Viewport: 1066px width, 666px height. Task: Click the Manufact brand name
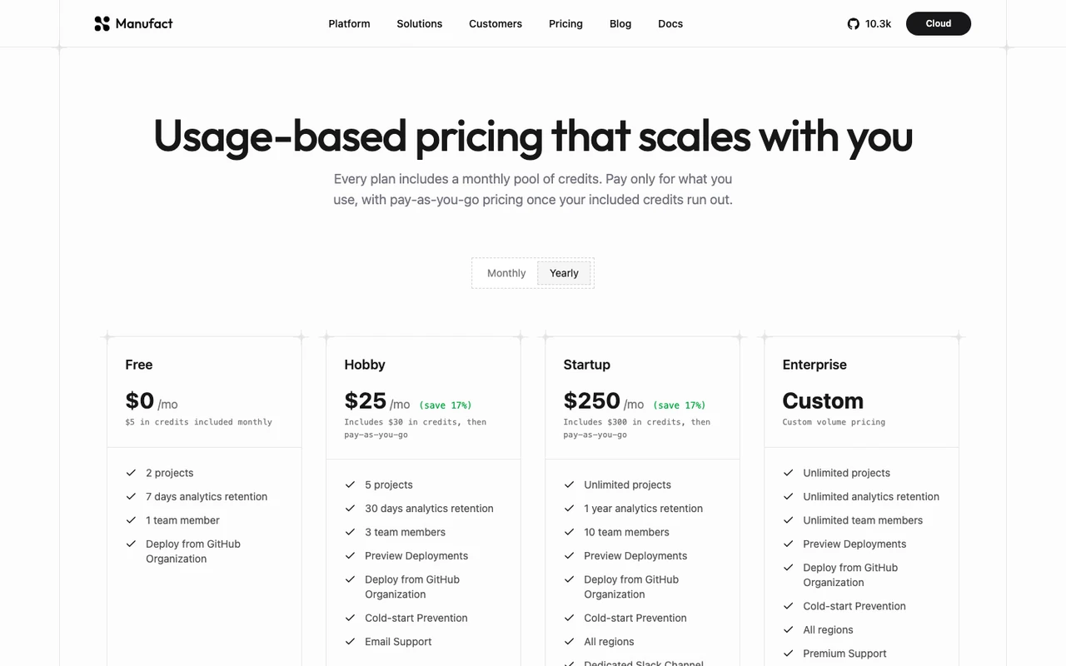click(x=144, y=23)
